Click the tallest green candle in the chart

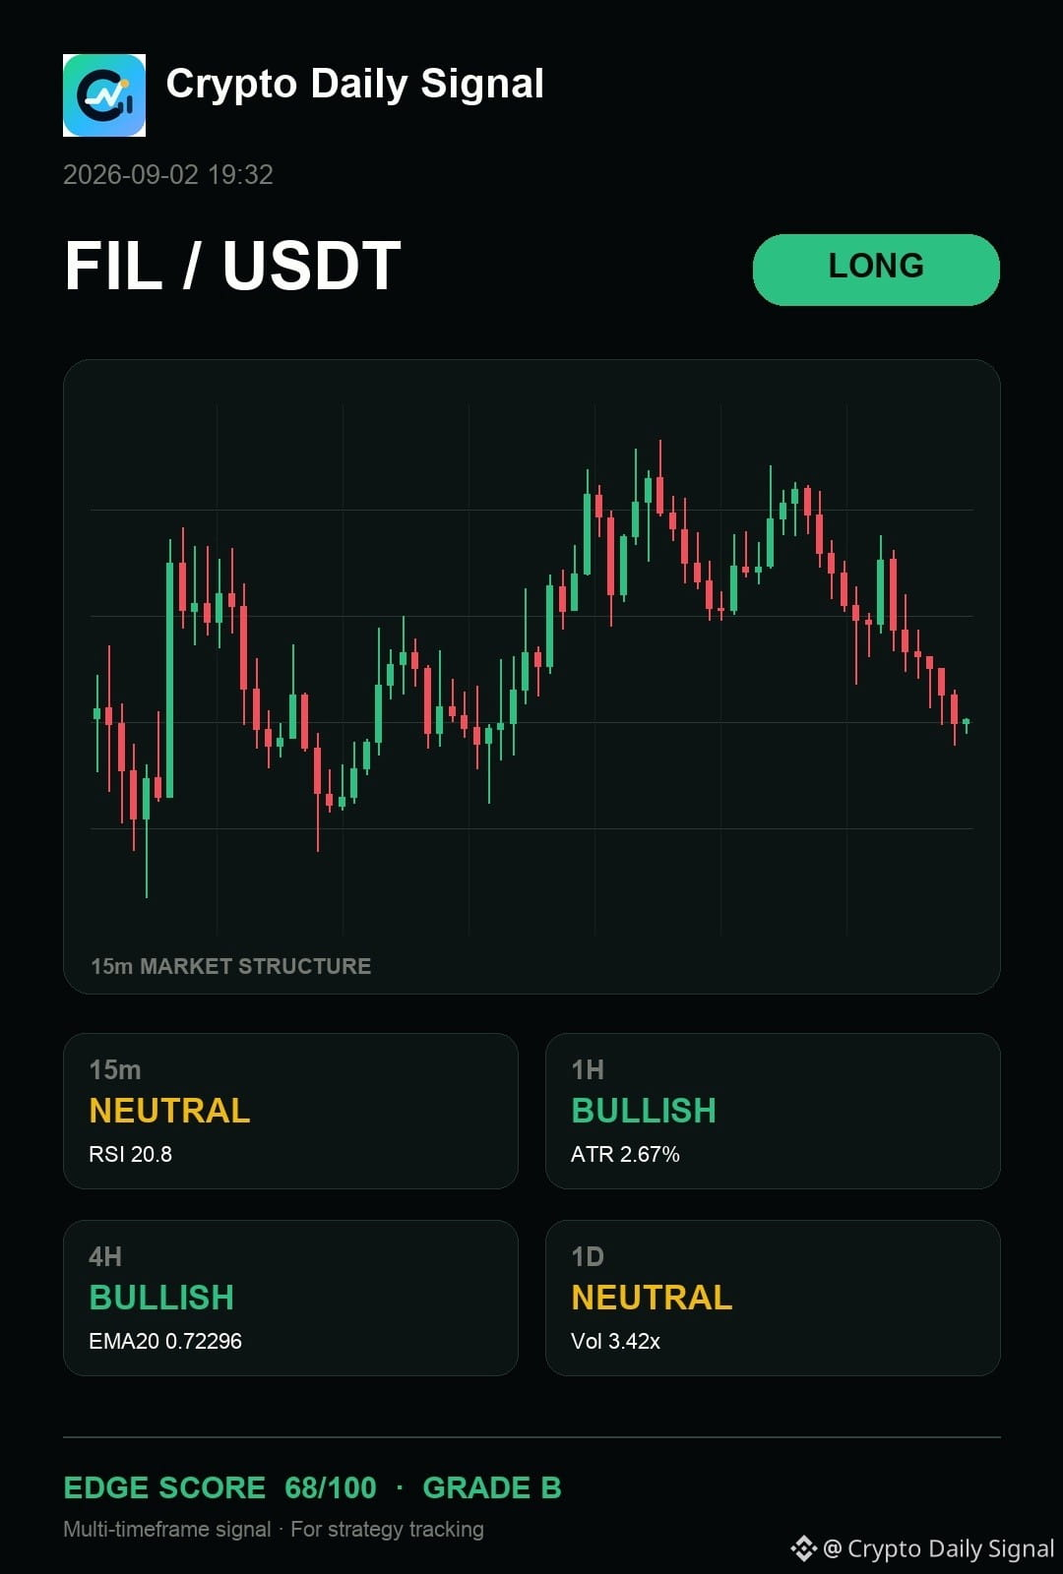(x=170, y=680)
